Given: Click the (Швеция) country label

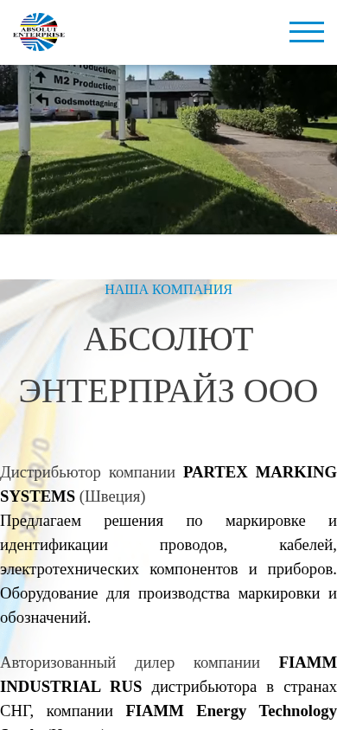Looking at the screenshot, I should click(112, 496).
